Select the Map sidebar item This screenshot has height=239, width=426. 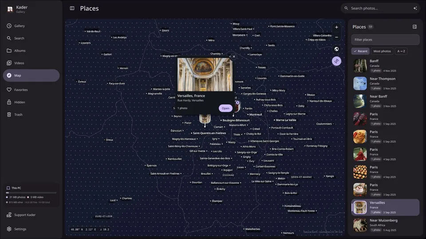pyautogui.click(x=31, y=75)
